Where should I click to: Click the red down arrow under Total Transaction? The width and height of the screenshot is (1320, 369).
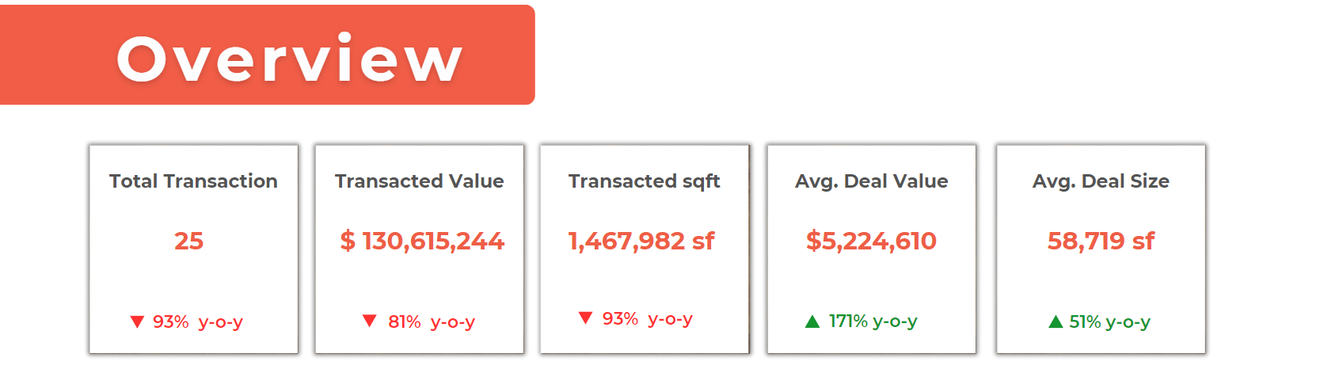[x=137, y=321]
